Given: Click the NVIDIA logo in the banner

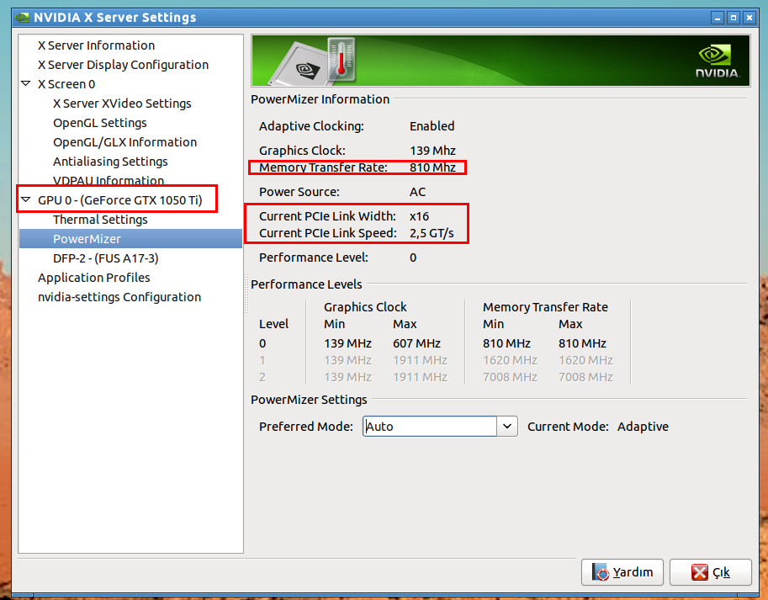Looking at the screenshot, I should 718,61.
